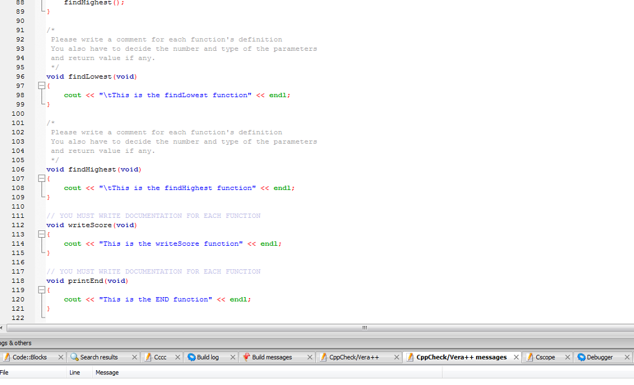The height and width of the screenshot is (385, 634).
Task: Click the magnifier icon on Search results tab
Action: click(x=74, y=357)
